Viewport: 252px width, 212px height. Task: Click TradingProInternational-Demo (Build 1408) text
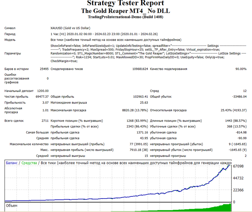(x=125, y=17)
